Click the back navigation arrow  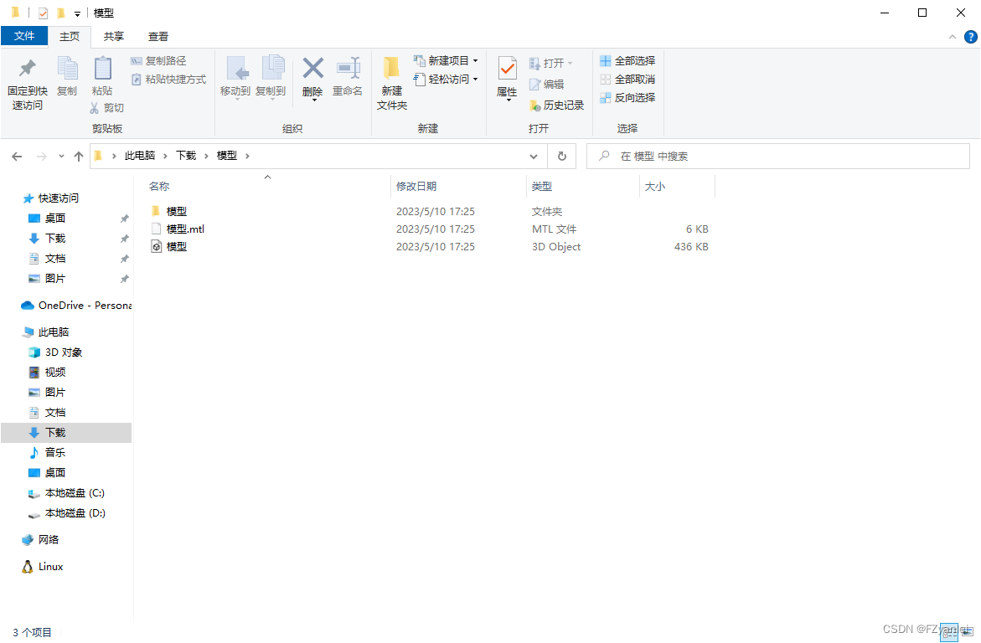pos(17,156)
